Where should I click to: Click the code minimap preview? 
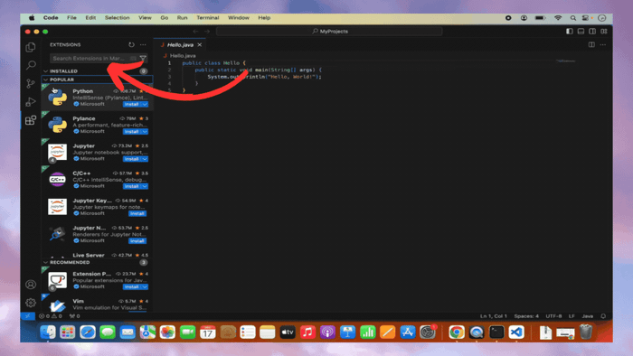pyautogui.click(x=565, y=61)
